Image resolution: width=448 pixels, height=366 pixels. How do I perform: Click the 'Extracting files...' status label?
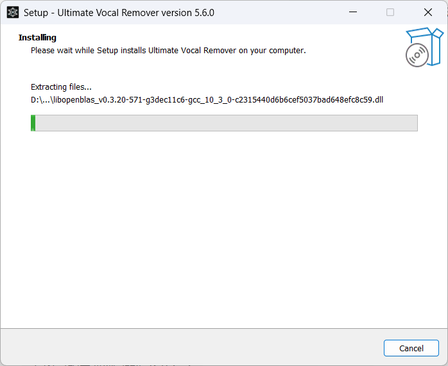(61, 87)
